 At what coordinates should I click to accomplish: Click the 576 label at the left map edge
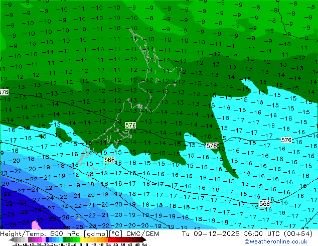click(x=4, y=92)
